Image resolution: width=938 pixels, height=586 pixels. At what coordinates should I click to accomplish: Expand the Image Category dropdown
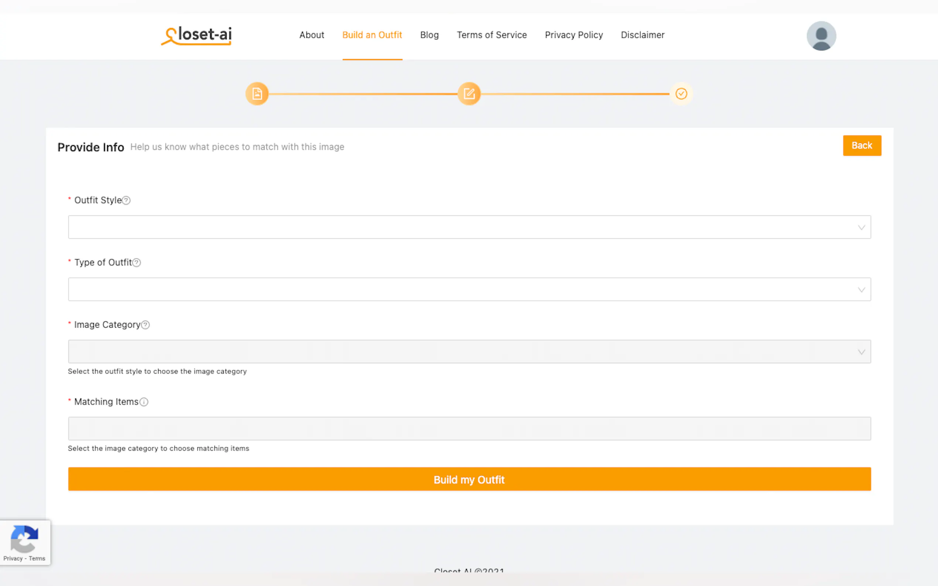coord(469,352)
